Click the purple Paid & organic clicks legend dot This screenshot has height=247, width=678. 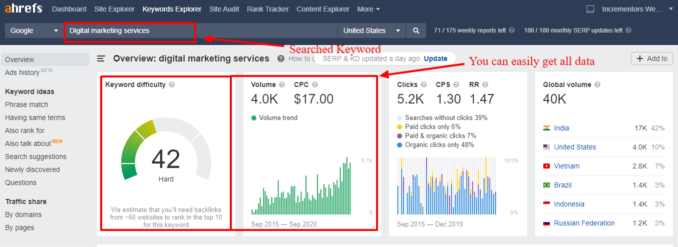point(400,136)
